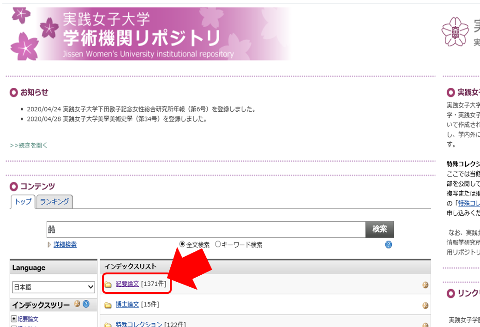Click the 検索 search button
480x327 pixels.
point(379,229)
